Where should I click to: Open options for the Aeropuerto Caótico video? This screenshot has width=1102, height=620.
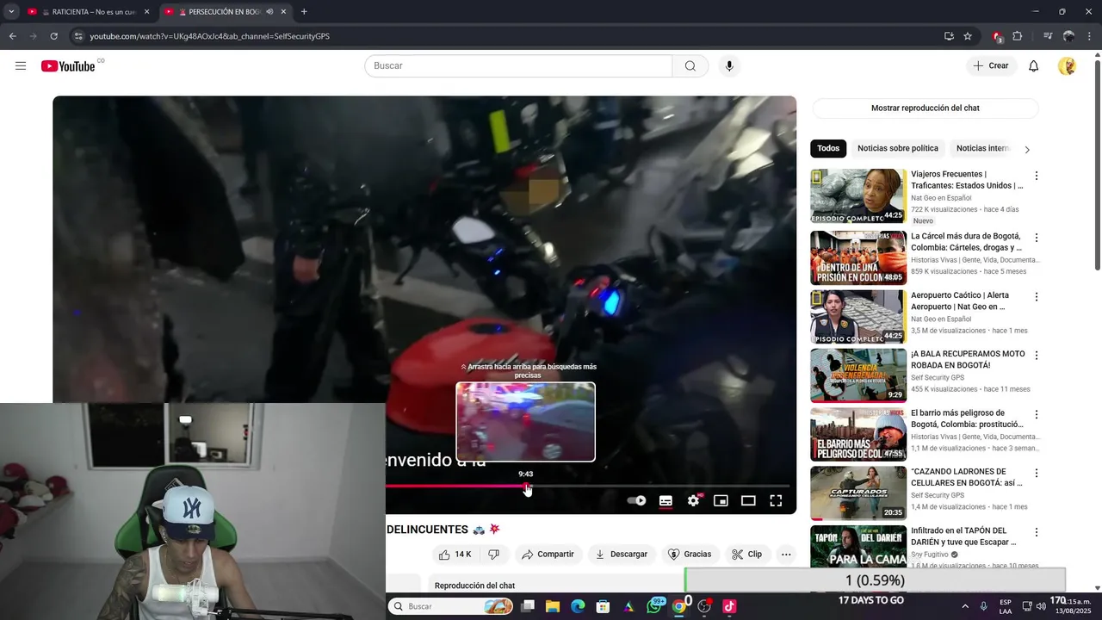pos(1036,297)
